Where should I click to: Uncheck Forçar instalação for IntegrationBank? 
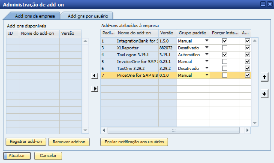225,41
